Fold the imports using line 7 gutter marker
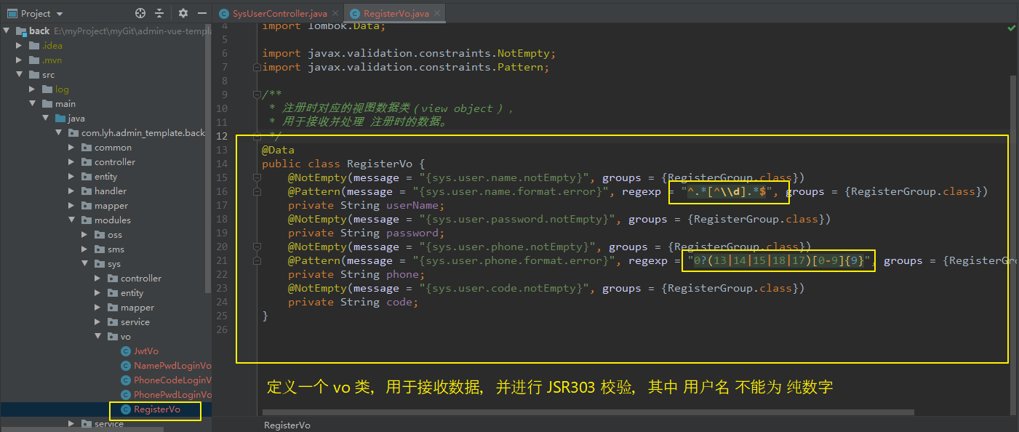1019x432 pixels. 256,67
